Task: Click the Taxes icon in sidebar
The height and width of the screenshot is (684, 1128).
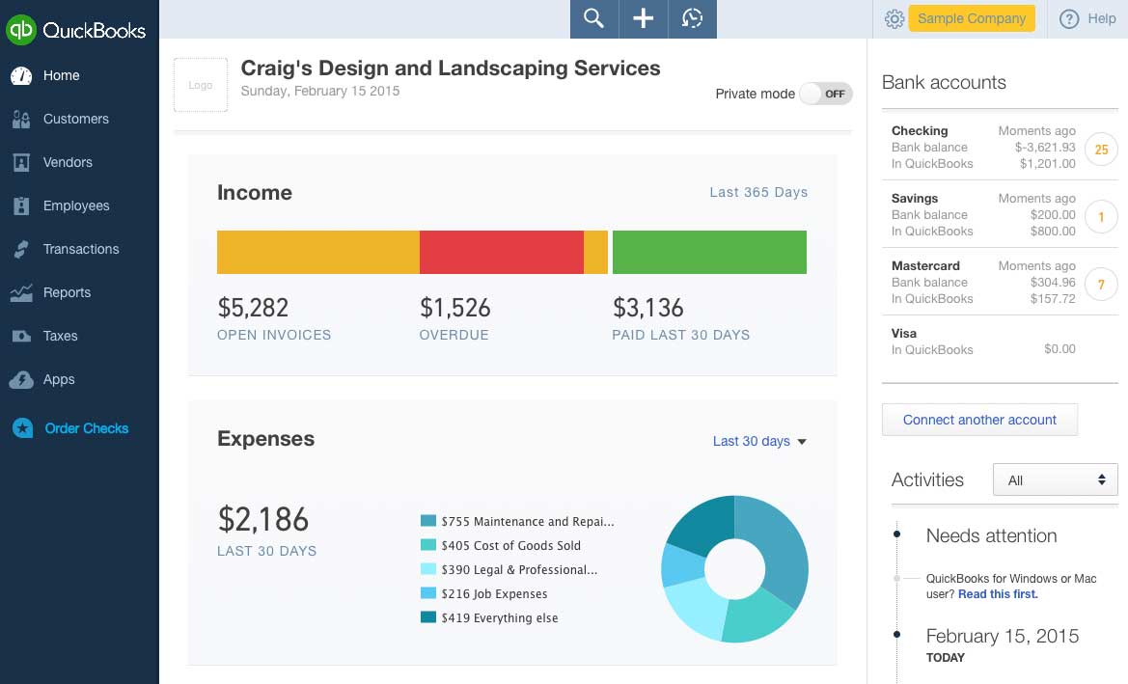Action: [x=21, y=336]
